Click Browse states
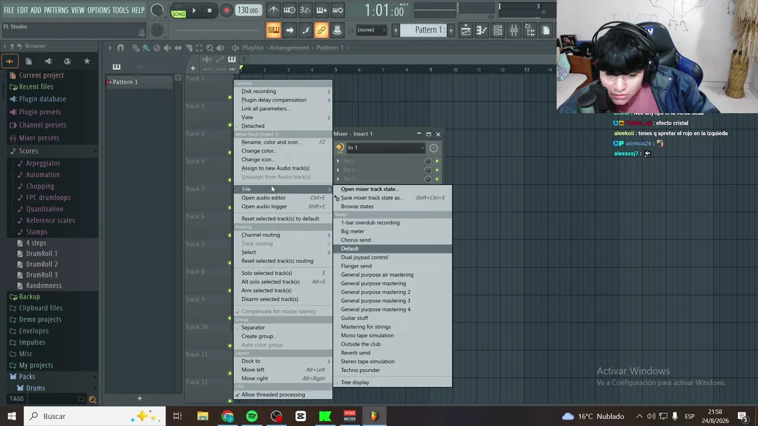Image resolution: width=758 pixels, height=426 pixels. (393, 206)
